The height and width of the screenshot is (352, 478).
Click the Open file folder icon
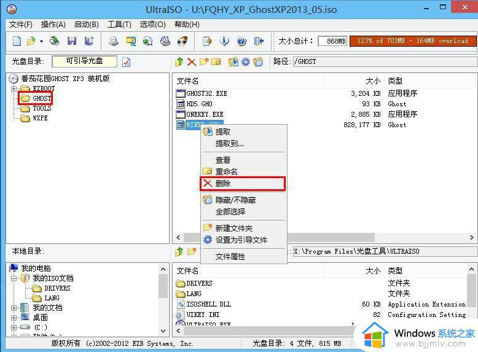point(31,41)
